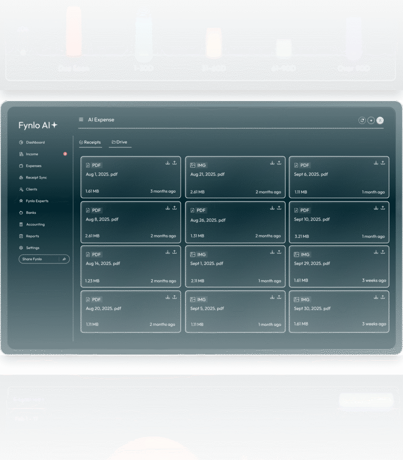Switch to the Drive tab

coord(120,142)
